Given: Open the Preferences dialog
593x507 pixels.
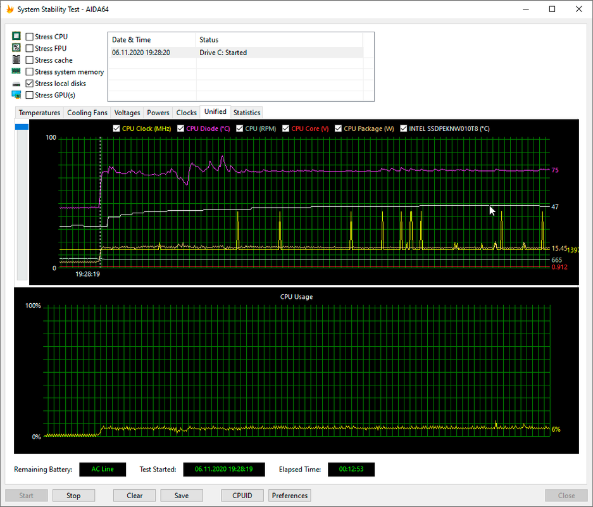Looking at the screenshot, I should point(290,496).
